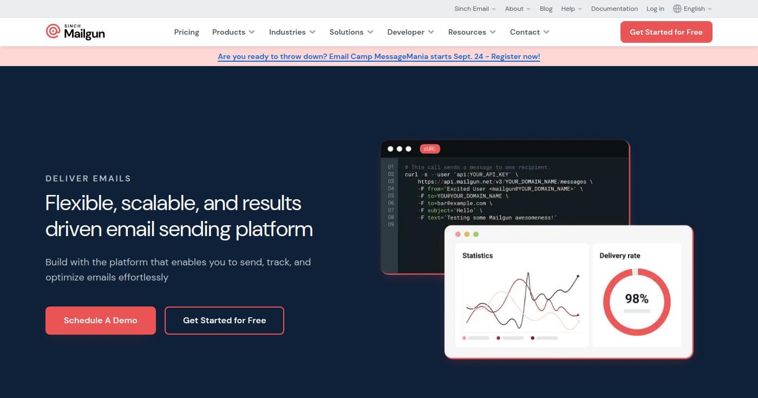
Task: Click the header Get Started for Free button
Action: tap(666, 32)
